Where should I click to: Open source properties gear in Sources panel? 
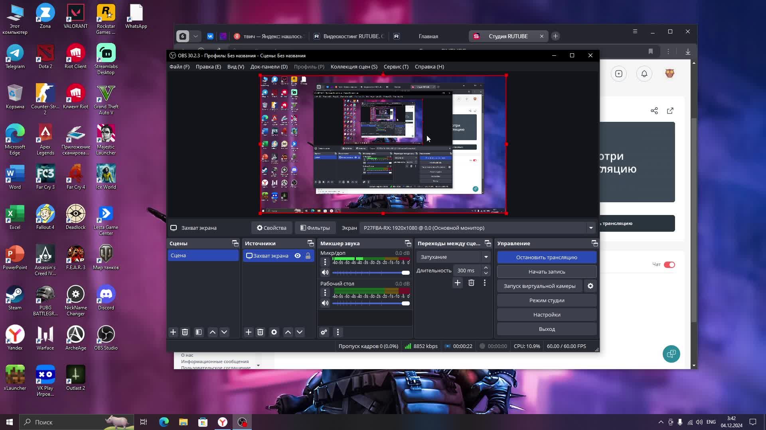coord(274,332)
